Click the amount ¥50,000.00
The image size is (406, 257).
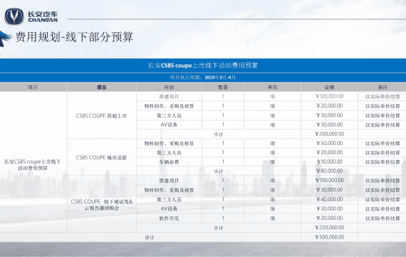pos(330,143)
